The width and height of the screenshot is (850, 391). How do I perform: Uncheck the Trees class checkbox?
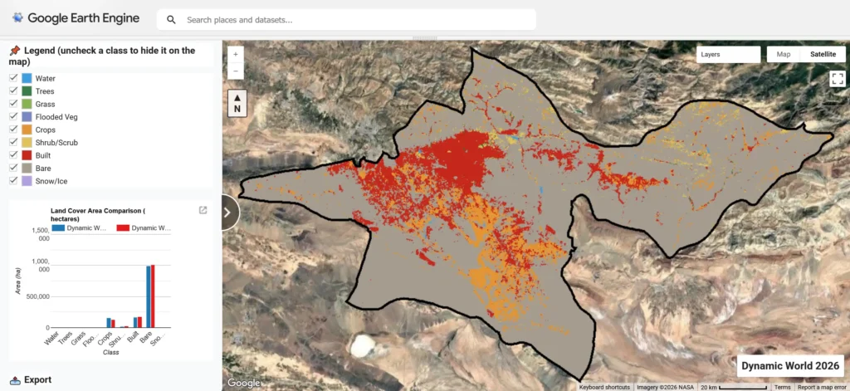pos(13,91)
